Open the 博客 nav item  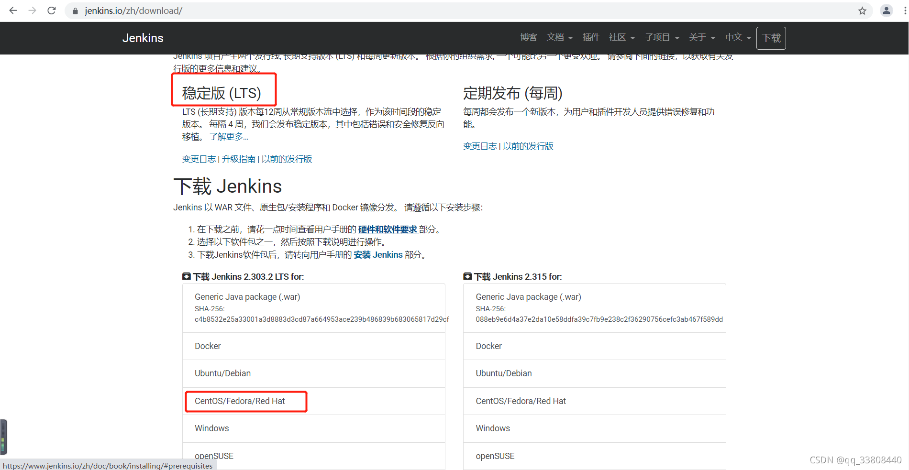pyautogui.click(x=529, y=37)
